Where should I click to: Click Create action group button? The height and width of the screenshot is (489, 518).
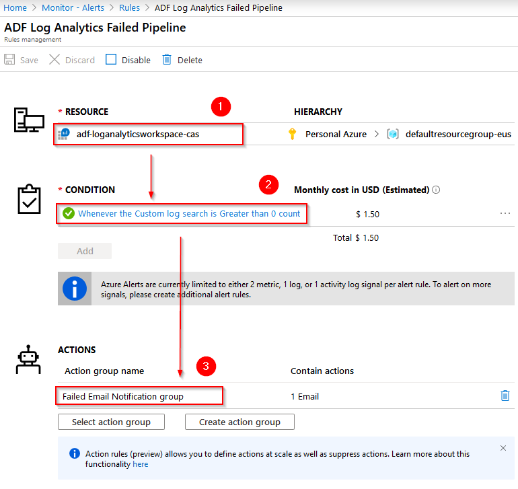click(x=239, y=422)
